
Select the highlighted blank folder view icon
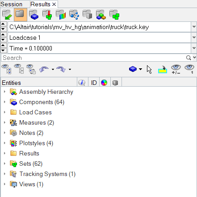pyautogui.click(x=21, y=15)
